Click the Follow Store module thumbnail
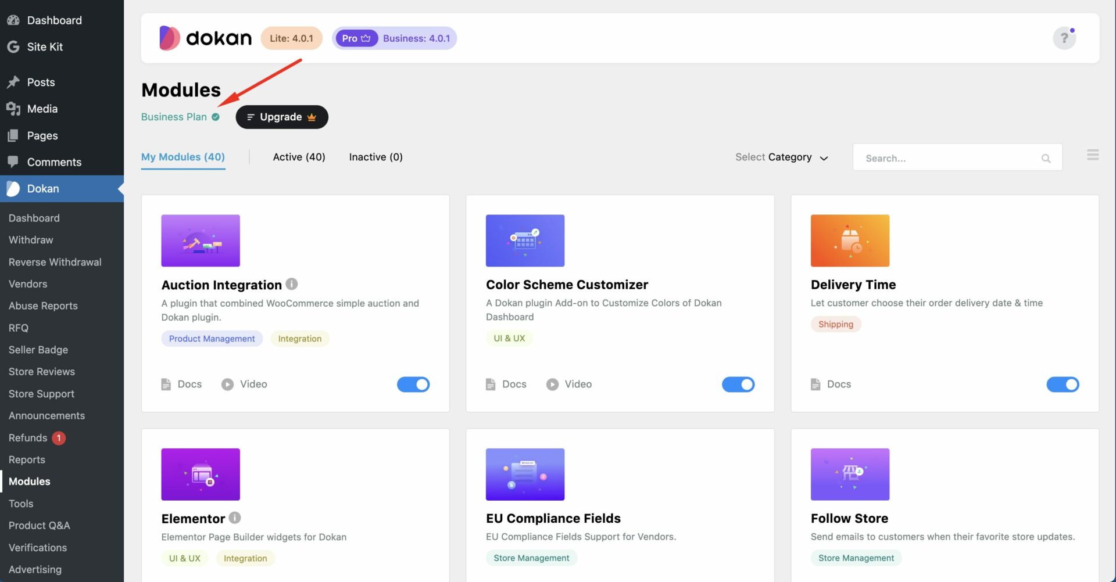This screenshot has width=1116, height=582. coord(850,474)
